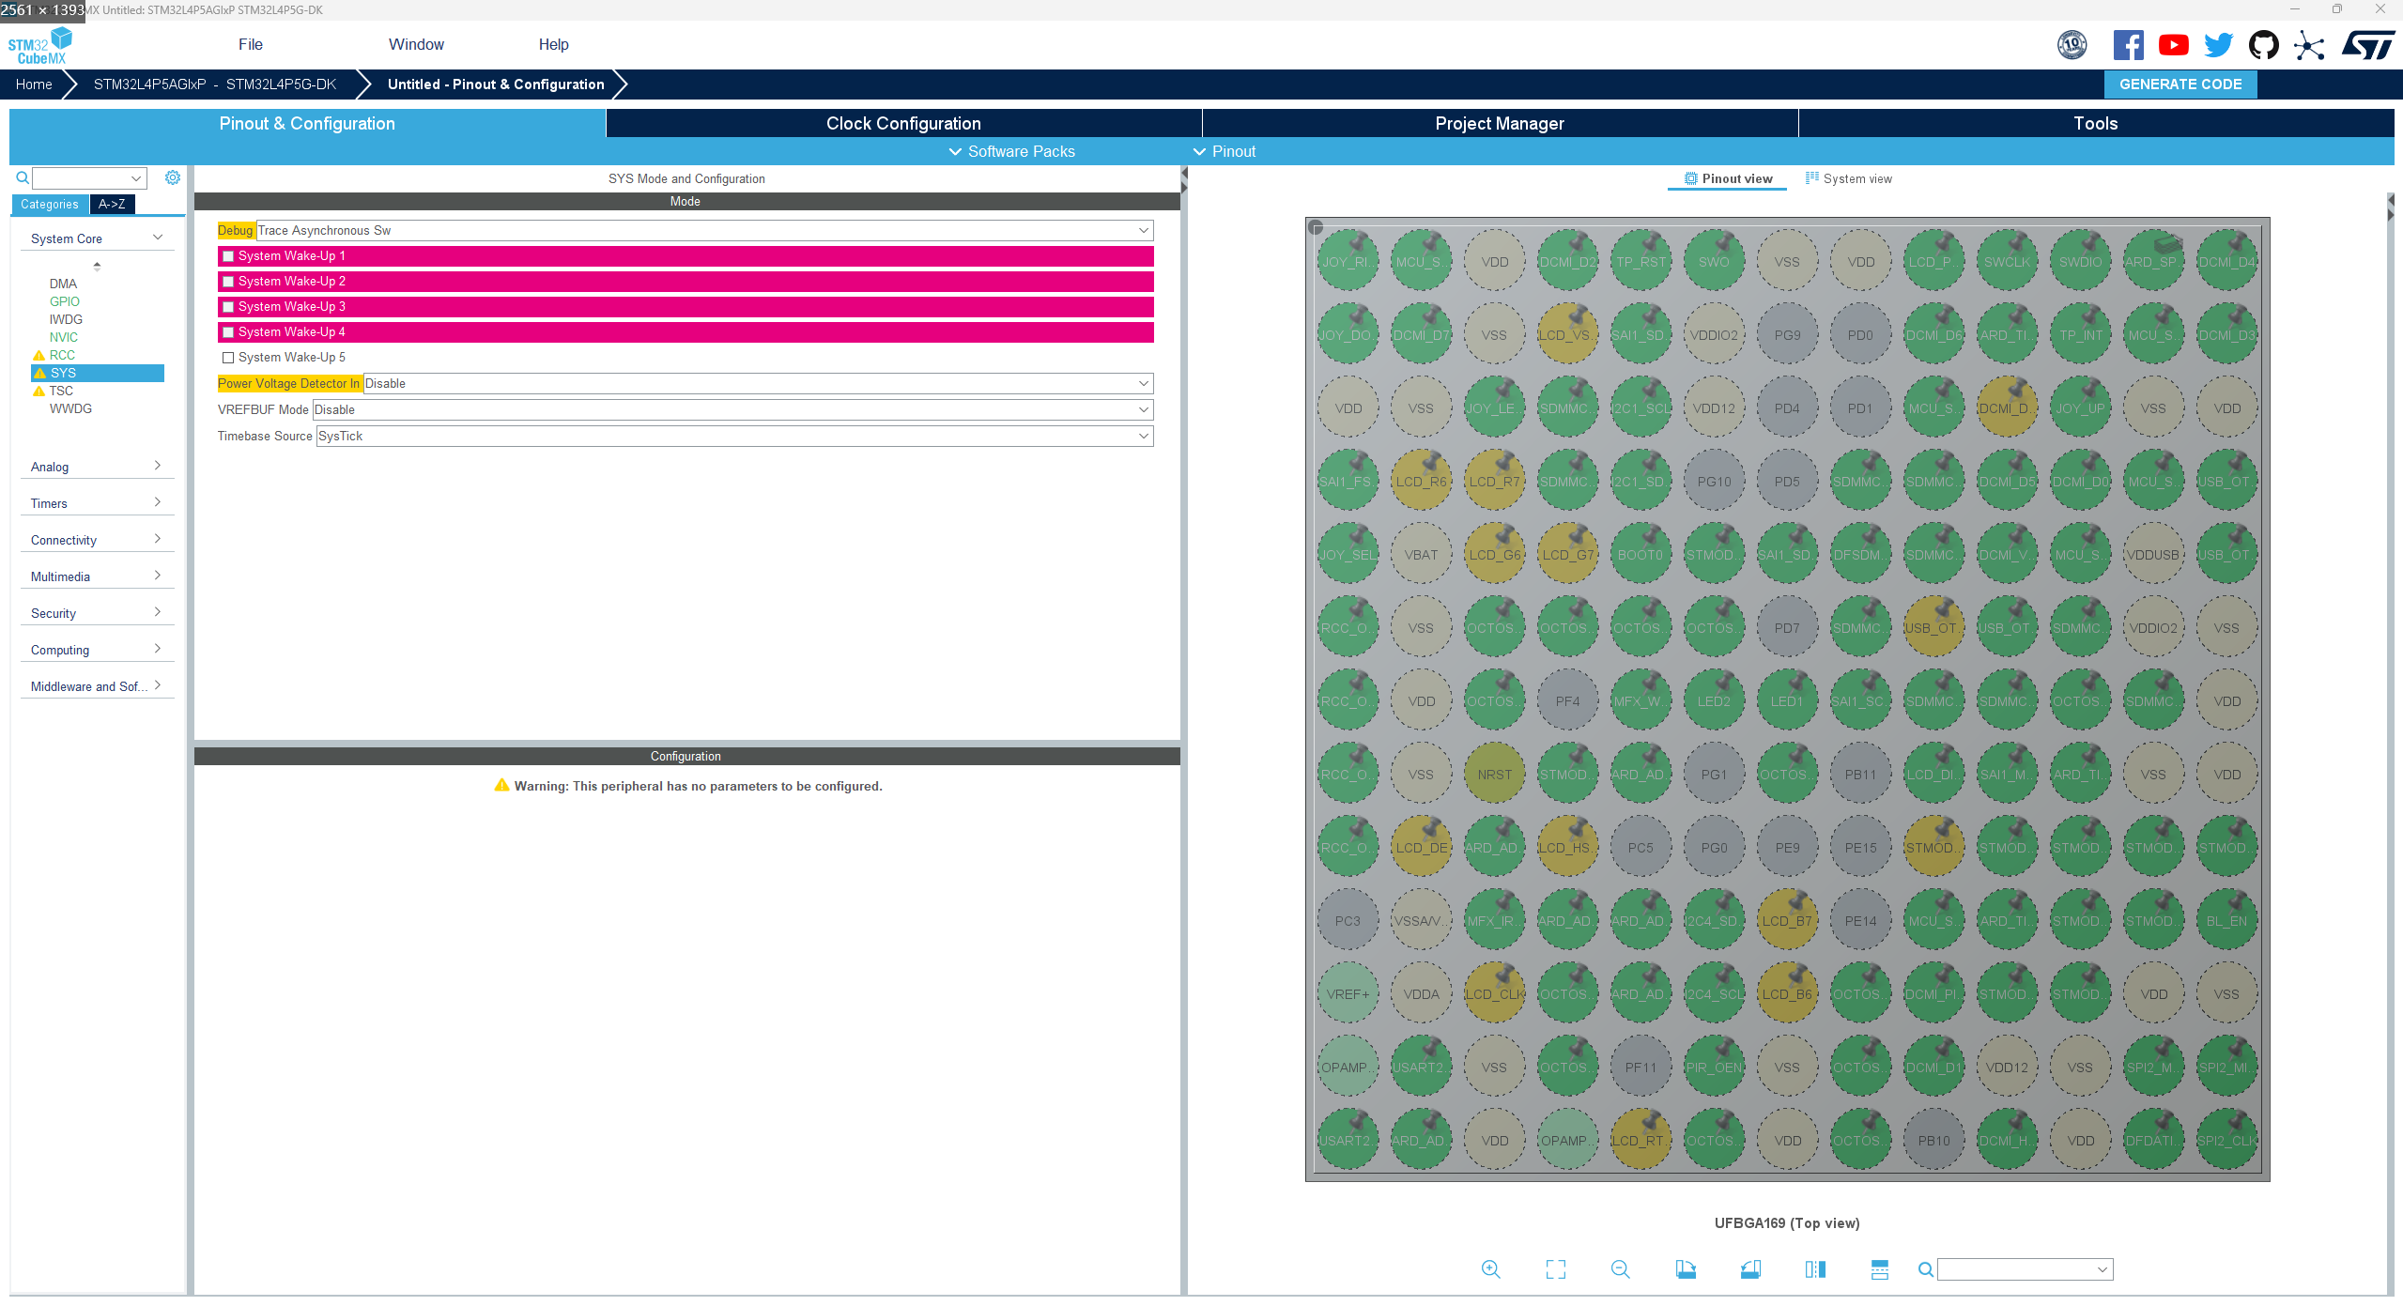Flip the chip vertically

coord(1879,1269)
